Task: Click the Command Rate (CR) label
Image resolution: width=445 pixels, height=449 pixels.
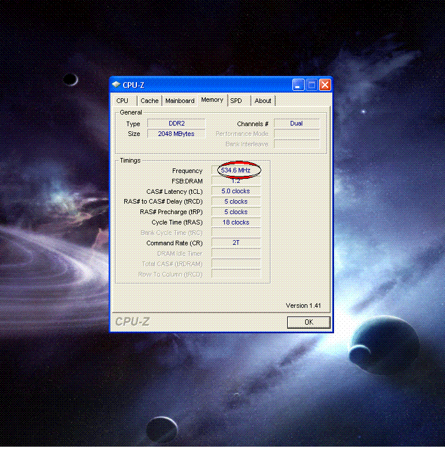Action: [x=174, y=243]
